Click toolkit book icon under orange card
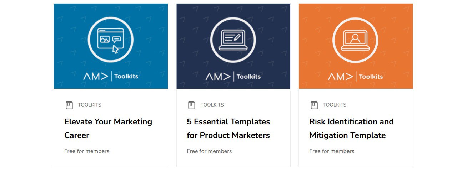 point(314,105)
